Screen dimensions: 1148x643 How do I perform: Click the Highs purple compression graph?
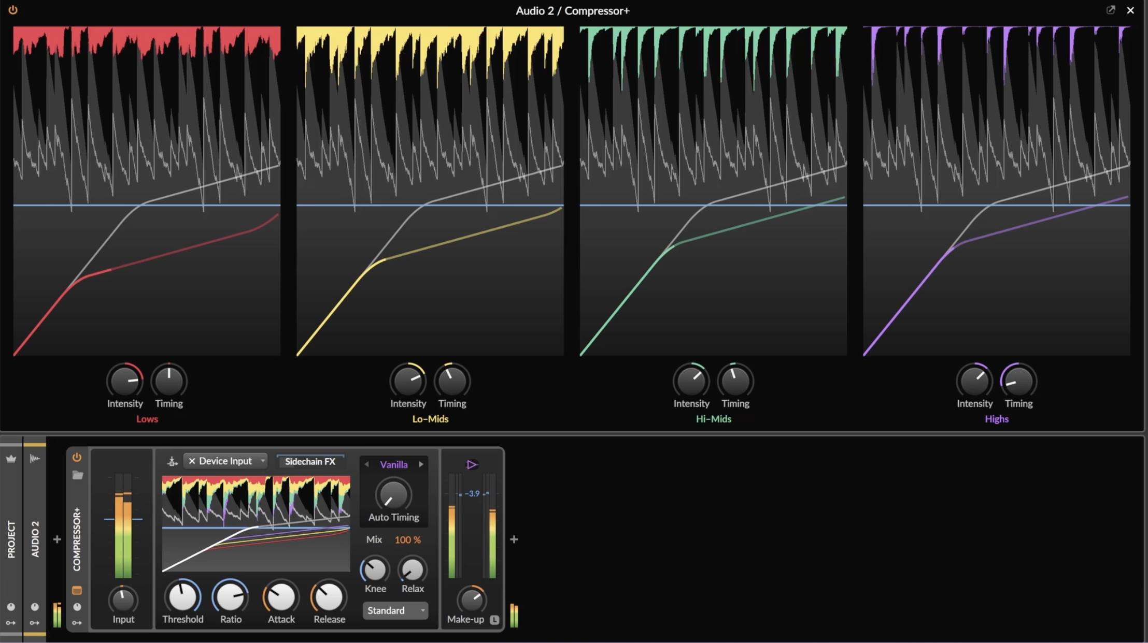[x=997, y=191]
